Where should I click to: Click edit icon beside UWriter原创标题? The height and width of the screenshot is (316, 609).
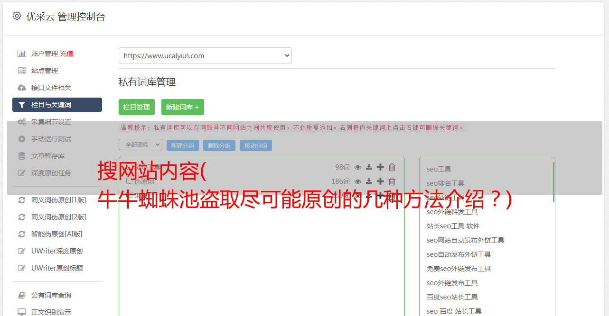click(22, 268)
